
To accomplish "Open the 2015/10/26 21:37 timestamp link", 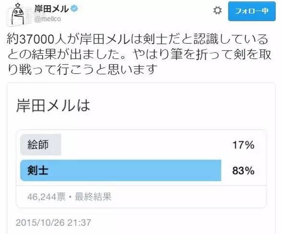I will pos(53,222).
